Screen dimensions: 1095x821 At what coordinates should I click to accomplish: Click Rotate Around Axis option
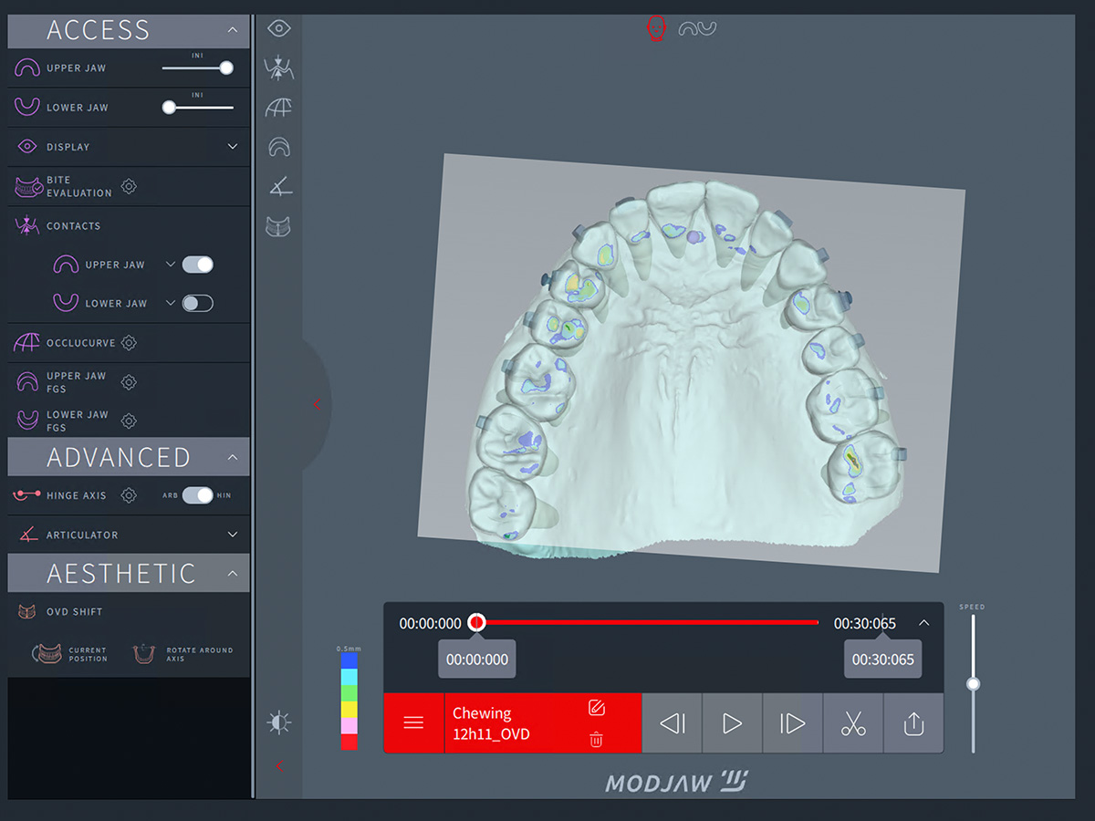tap(182, 654)
